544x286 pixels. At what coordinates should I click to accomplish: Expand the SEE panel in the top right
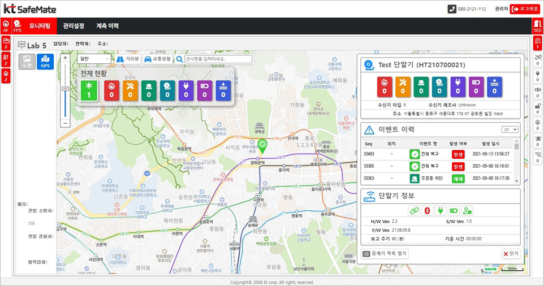pos(537,25)
